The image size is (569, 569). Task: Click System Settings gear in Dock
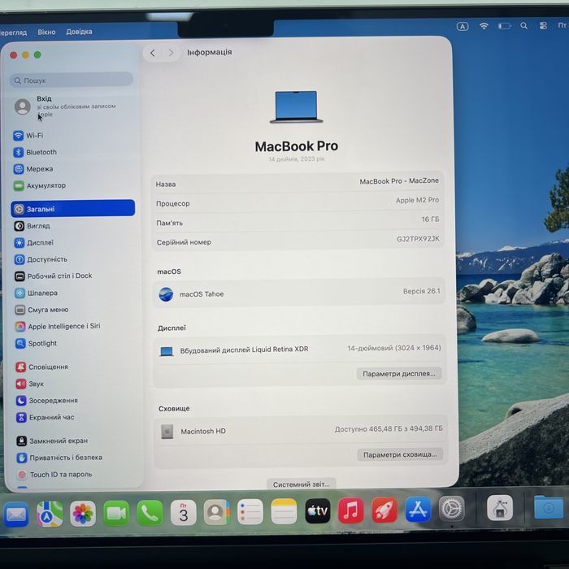(452, 509)
